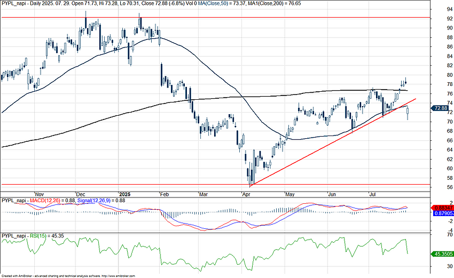Screen dimensions: 454x278
Task: Click the Mar label on time axis
Action: 203,194
